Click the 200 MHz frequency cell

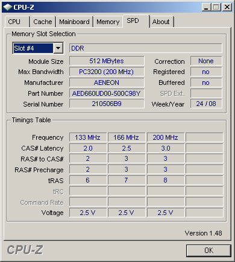166,137
